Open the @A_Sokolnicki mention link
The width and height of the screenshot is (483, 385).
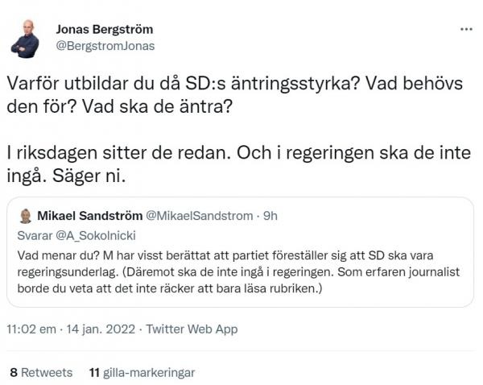pos(96,236)
